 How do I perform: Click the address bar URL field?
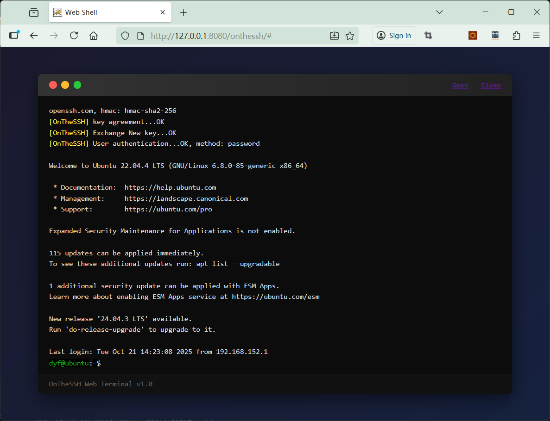tap(232, 36)
